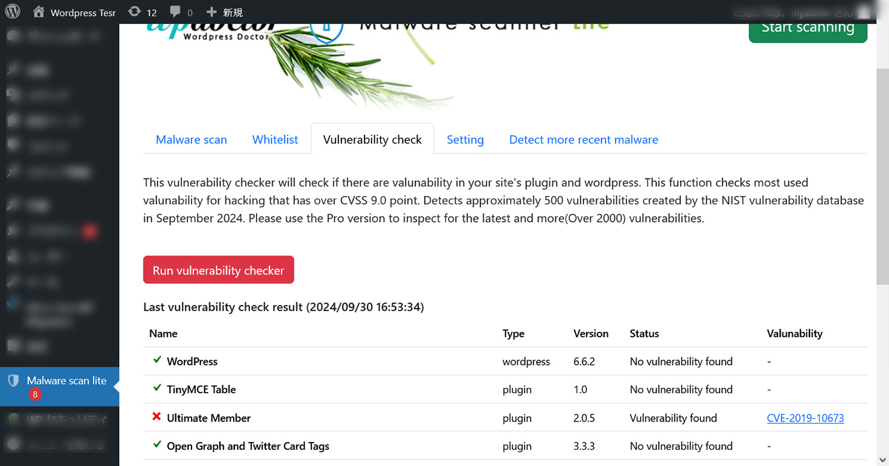Click the Valunability column header

pyautogui.click(x=794, y=334)
